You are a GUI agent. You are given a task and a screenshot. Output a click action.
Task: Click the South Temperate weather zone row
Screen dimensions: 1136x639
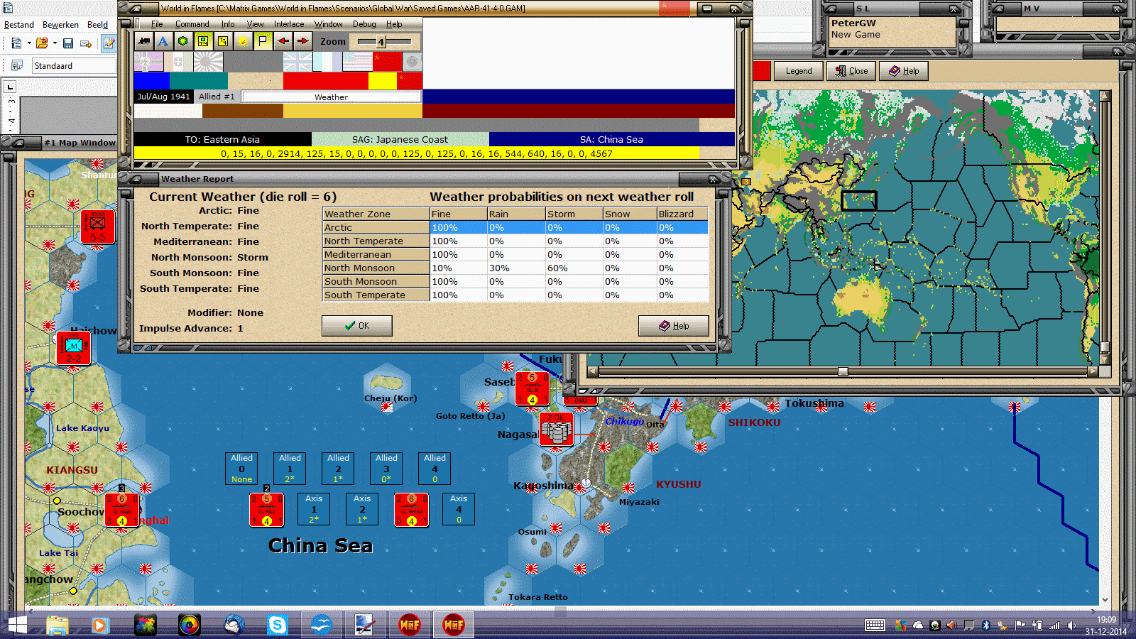coord(515,295)
